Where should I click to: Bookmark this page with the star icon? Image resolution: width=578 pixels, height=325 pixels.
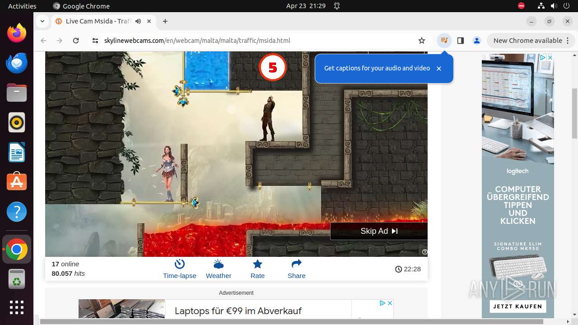pos(422,41)
